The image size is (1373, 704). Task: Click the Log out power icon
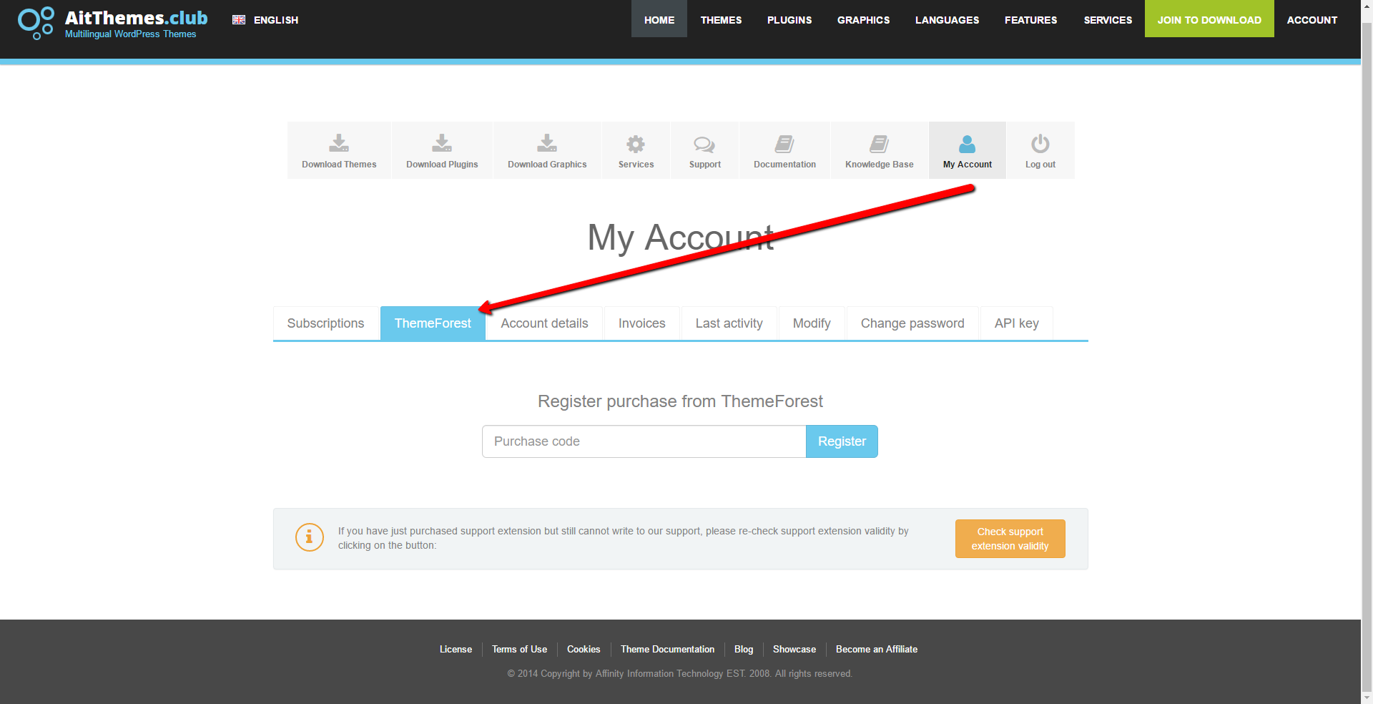1040,144
